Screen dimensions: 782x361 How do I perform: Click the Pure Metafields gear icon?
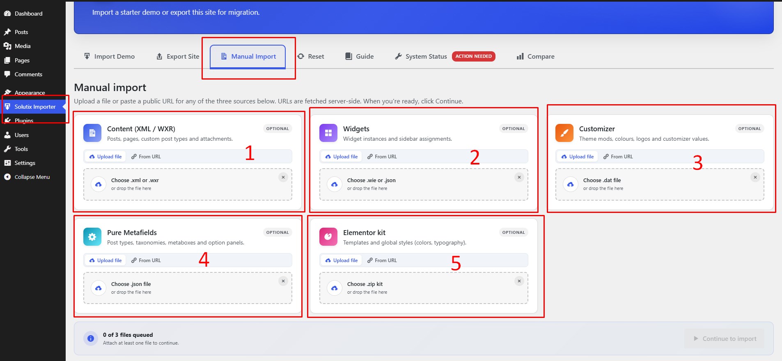[92, 237]
